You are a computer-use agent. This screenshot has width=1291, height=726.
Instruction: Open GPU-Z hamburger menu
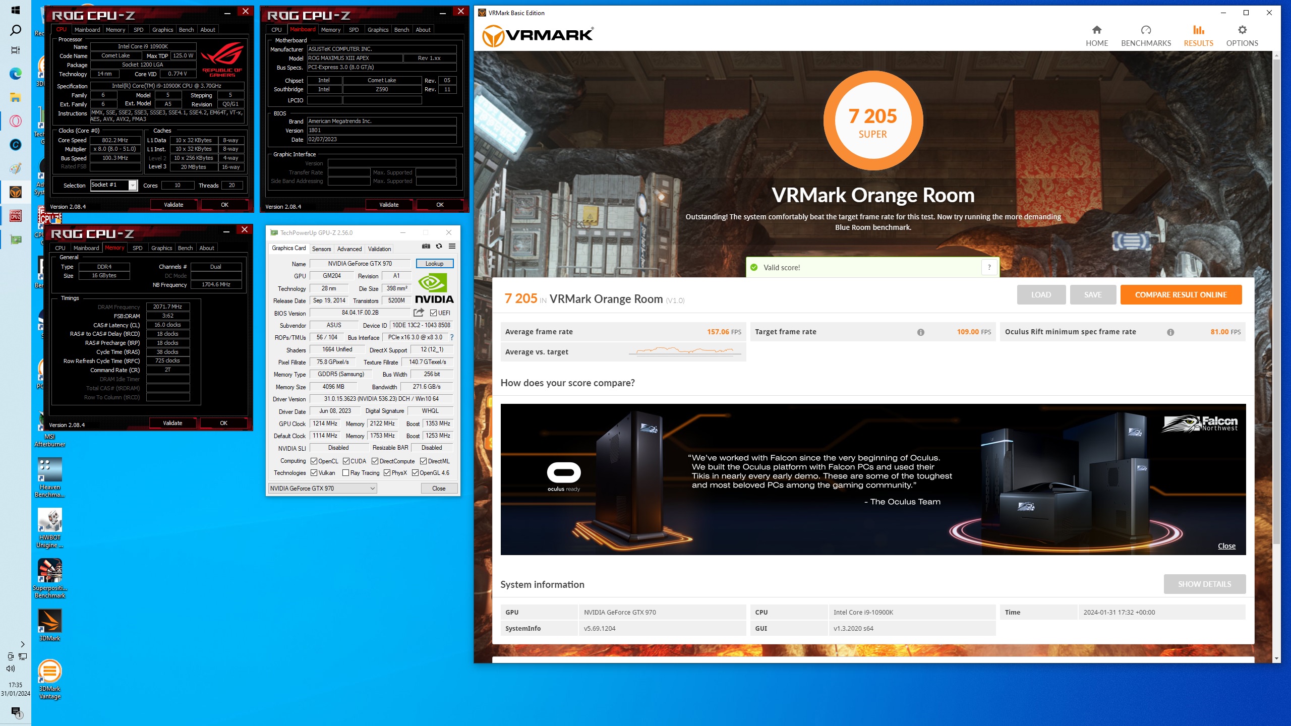(452, 247)
